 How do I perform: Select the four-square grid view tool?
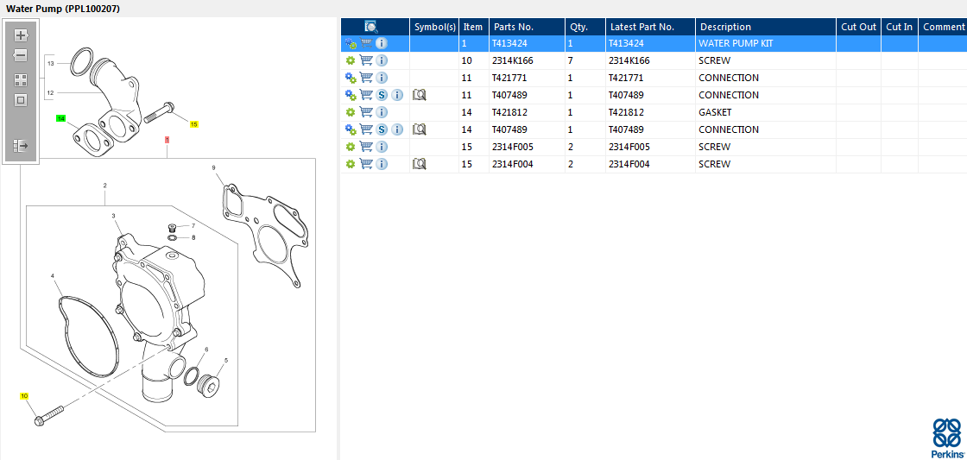coord(21,80)
